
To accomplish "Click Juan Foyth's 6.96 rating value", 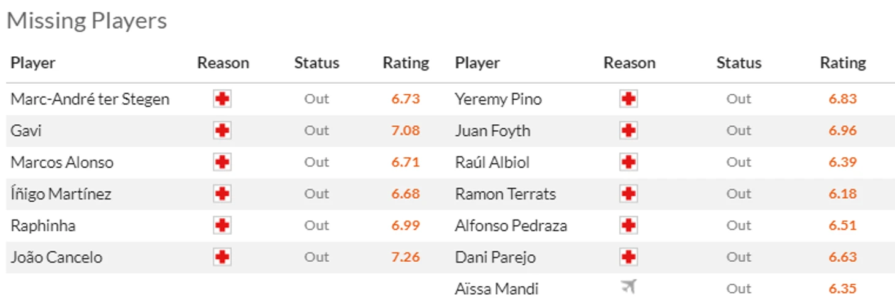I will pyautogui.click(x=842, y=131).
